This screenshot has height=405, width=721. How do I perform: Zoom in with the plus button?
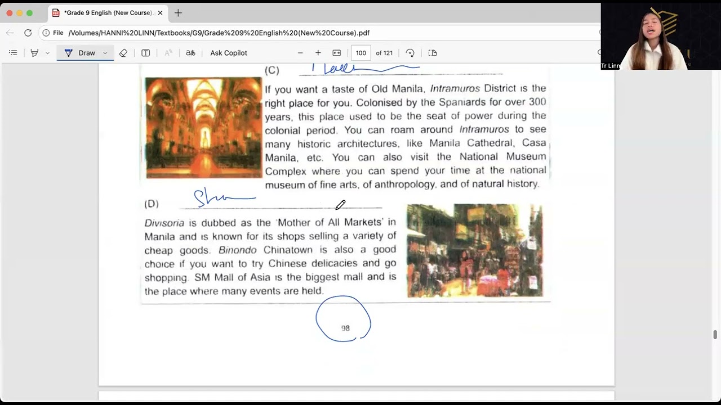(318, 53)
